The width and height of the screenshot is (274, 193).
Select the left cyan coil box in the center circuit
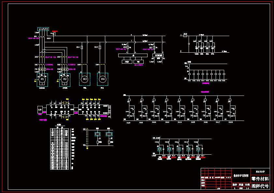97,134
